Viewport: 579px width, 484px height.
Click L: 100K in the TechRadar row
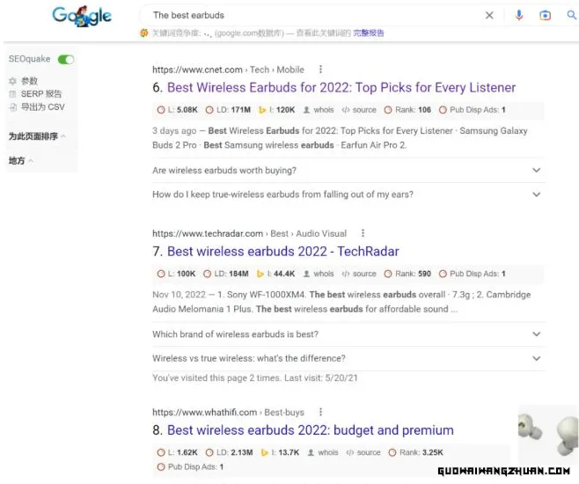176,274
